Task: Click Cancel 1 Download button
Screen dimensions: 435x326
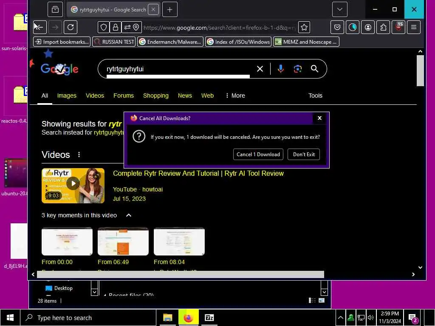Action: tap(258, 155)
